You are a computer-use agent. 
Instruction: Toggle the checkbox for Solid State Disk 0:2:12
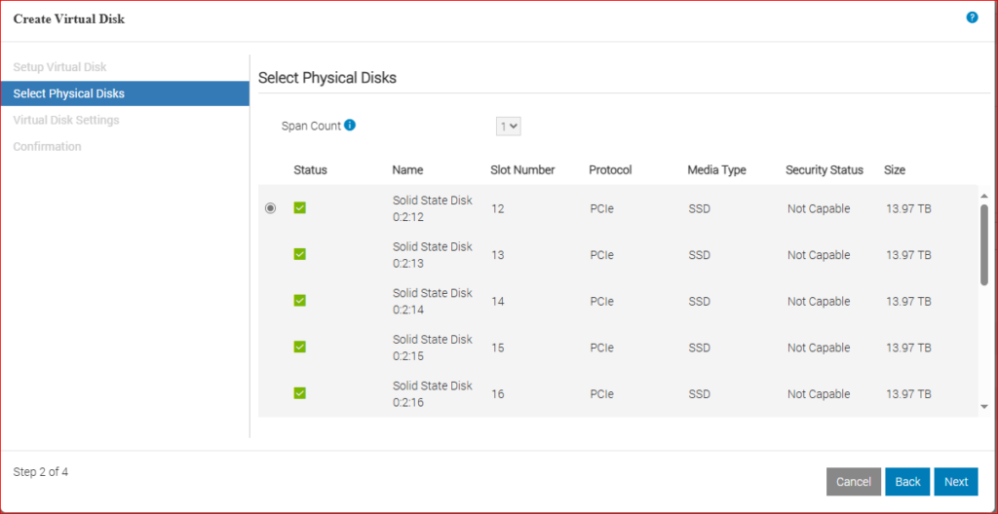coord(300,208)
